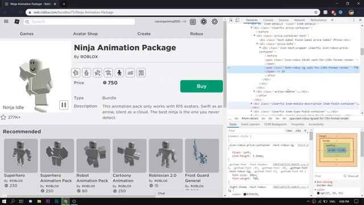Open the DOM Breakpoints tab
The height and width of the screenshot is (205, 364).
click(x=275, y=124)
